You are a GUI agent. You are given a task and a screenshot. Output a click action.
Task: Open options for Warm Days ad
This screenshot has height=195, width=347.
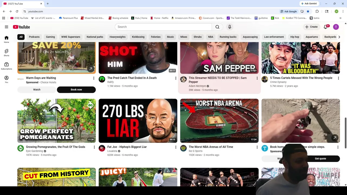94,78
